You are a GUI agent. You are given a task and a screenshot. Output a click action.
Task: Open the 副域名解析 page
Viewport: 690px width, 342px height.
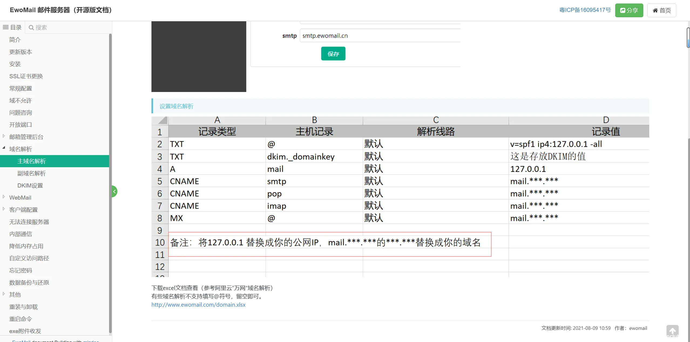tap(31, 173)
